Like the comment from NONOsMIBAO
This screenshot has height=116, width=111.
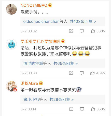coord(93,31)
